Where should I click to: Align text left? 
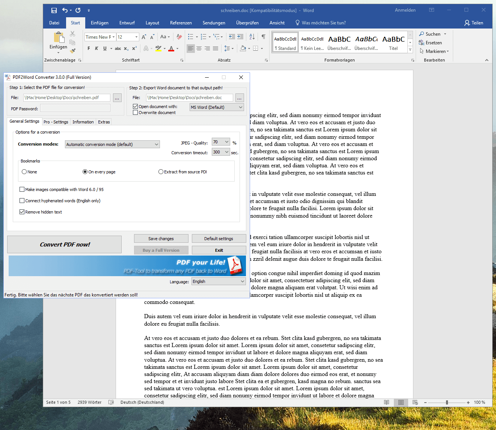pyautogui.click(x=191, y=48)
